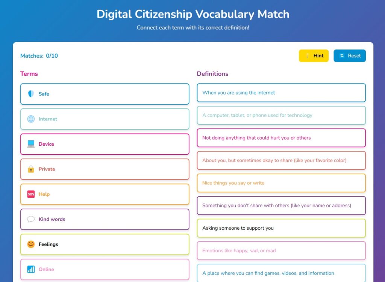
Task: Click the lightbulb icon on the Hint button
Action: click(307, 56)
